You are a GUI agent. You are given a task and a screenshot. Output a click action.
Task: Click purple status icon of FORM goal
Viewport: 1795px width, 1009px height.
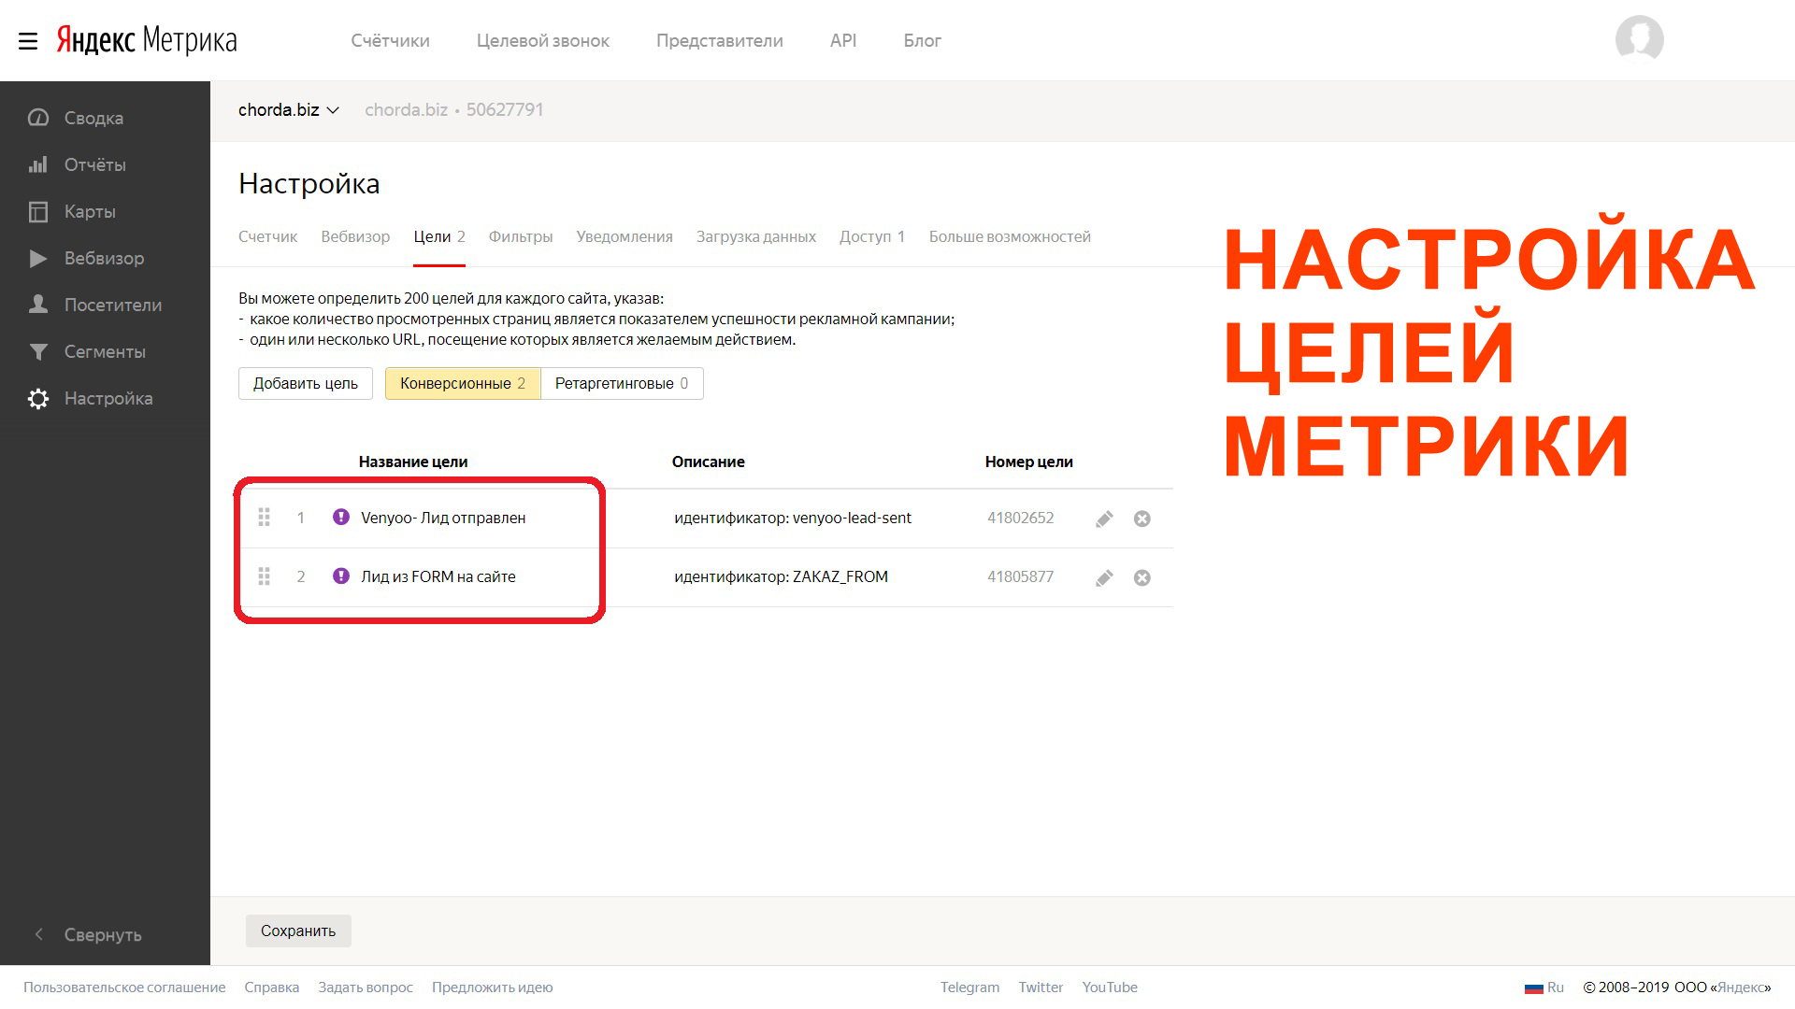click(341, 576)
